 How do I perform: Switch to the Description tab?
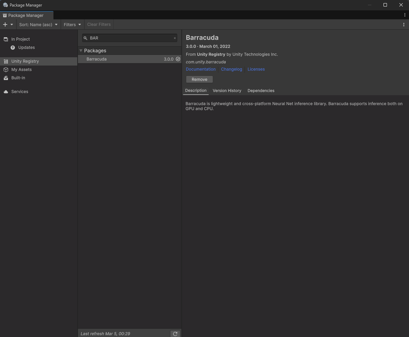pyautogui.click(x=196, y=90)
